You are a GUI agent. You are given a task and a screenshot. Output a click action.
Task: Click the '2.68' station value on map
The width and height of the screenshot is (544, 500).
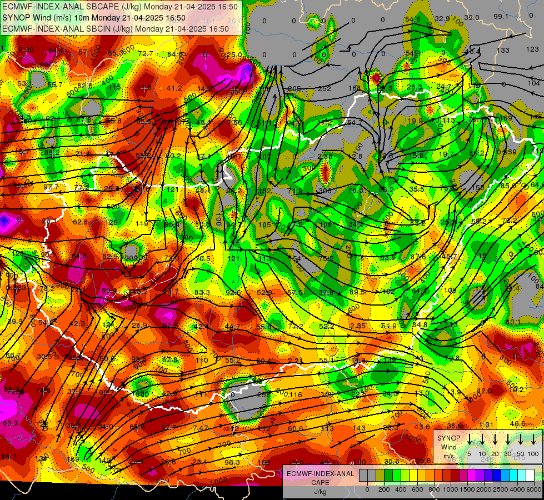pos(325,157)
